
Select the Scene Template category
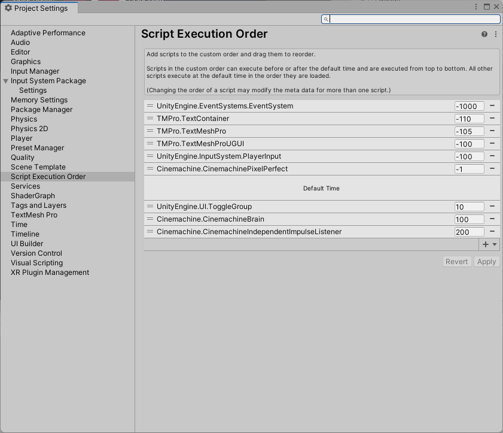(38, 167)
